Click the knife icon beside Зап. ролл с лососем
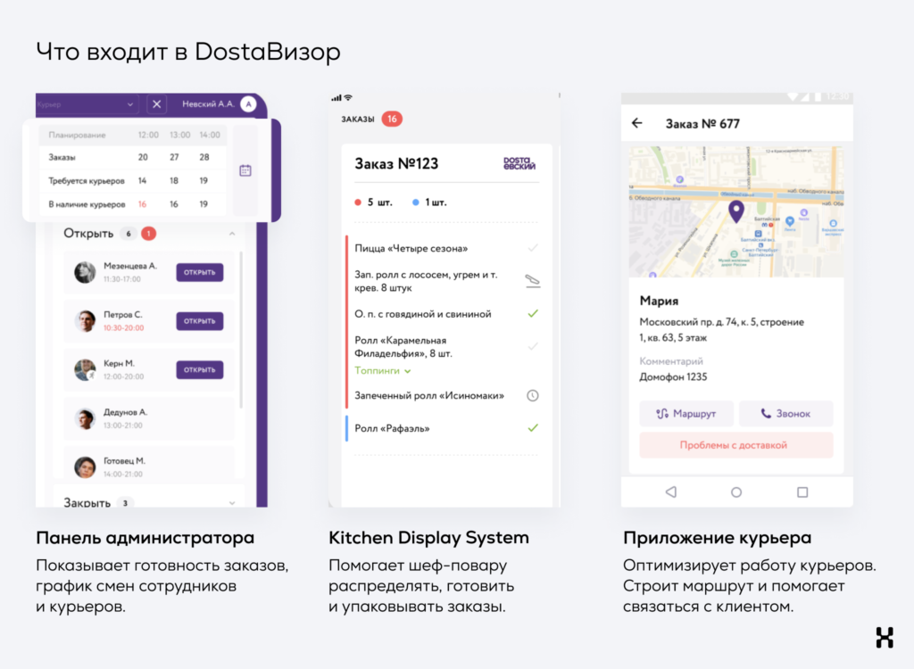 (x=533, y=281)
